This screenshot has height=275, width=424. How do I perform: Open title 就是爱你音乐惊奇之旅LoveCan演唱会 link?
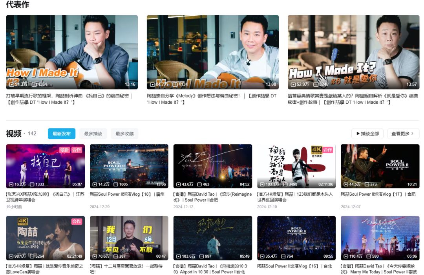coord(45,269)
